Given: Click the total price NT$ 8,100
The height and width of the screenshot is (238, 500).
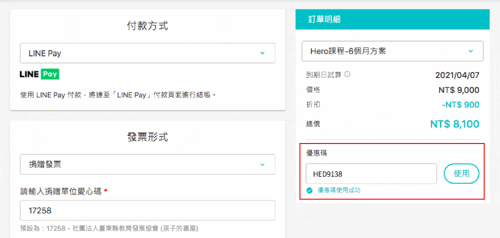Looking at the screenshot, I should click(x=454, y=124).
